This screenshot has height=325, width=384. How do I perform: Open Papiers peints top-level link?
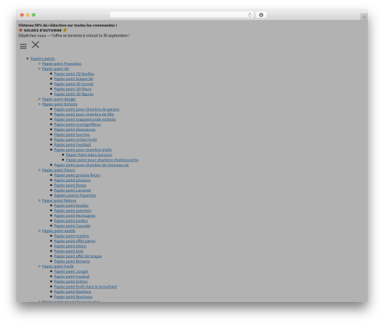pos(42,58)
